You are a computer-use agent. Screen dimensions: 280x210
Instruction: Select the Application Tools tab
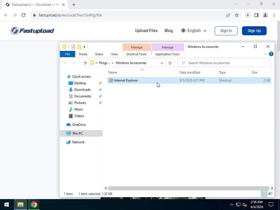coord(168,54)
